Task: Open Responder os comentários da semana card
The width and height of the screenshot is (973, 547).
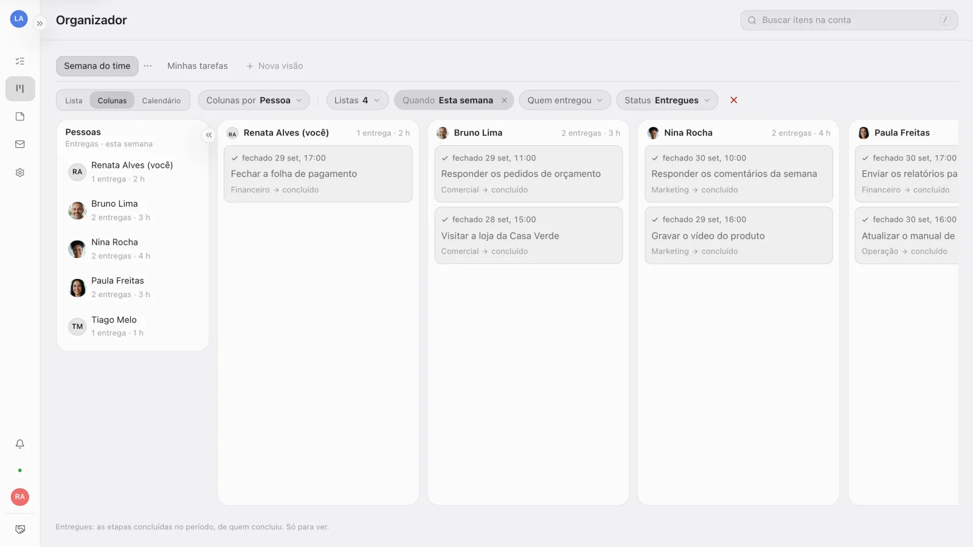Action: tap(739, 174)
